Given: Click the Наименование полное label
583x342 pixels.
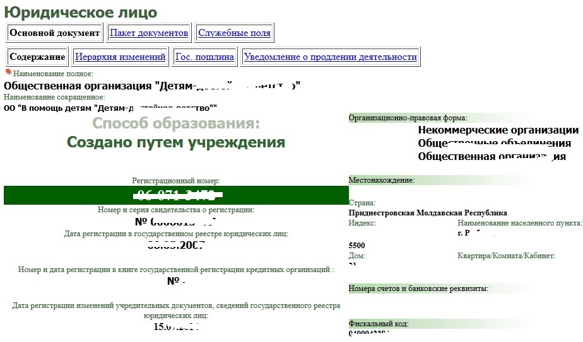Looking at the screenshot, I should [53, 74].
